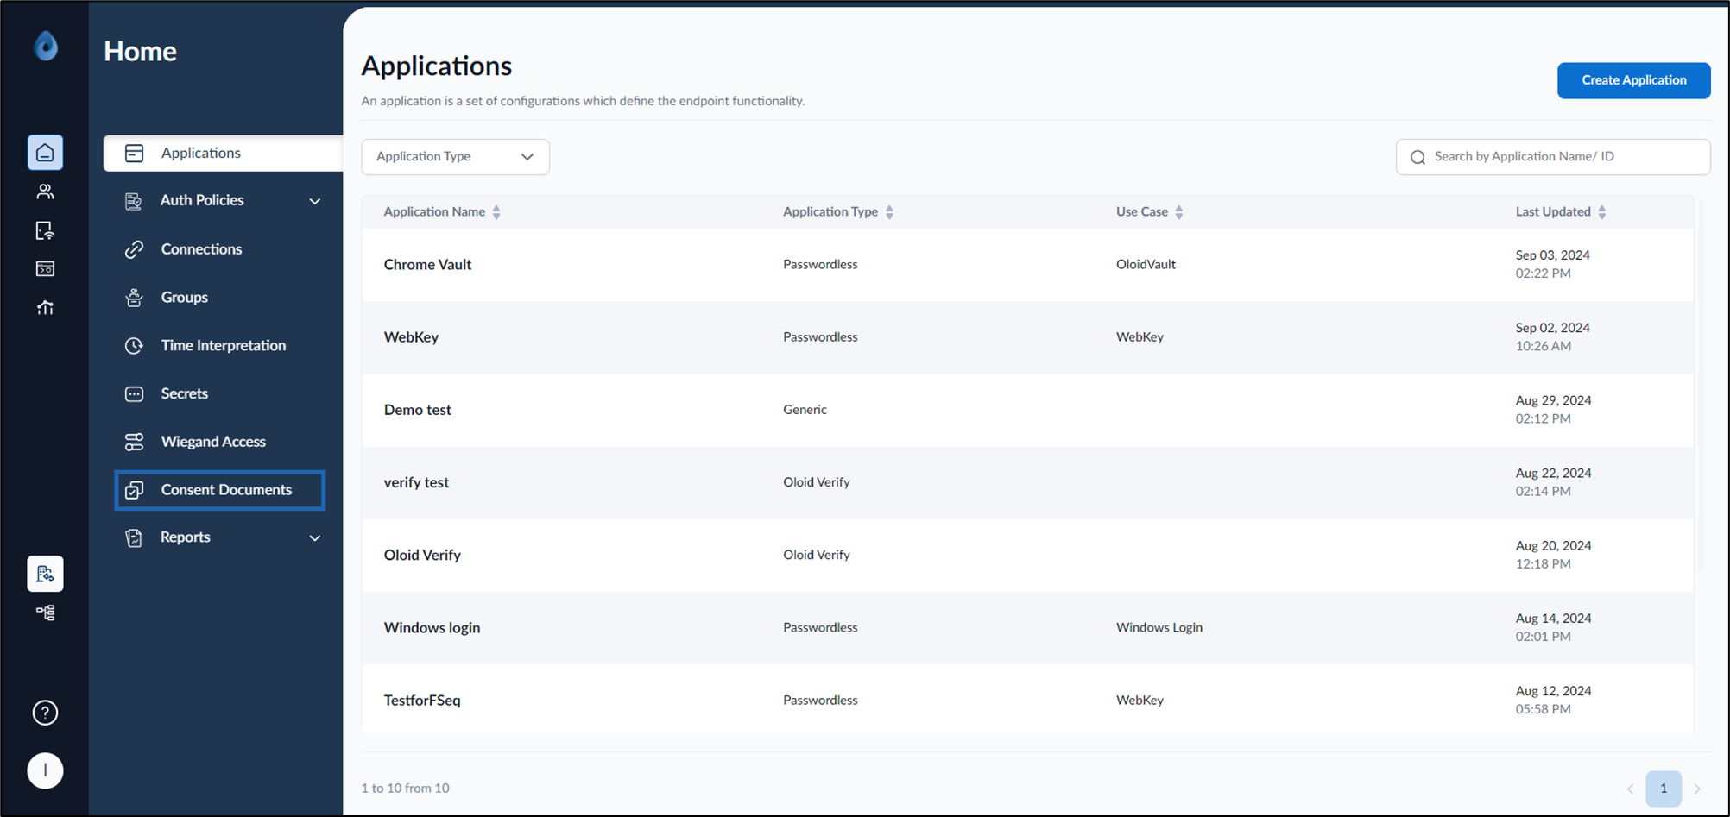
Task: Sort by Last Updated column
Action: tap(1602, 212)
